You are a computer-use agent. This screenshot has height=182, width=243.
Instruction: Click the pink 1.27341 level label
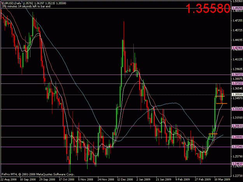pos(237,147)
